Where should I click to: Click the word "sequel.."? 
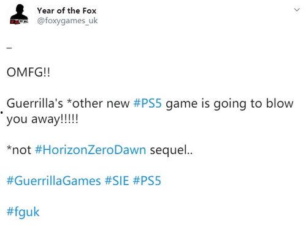(171, 150)
